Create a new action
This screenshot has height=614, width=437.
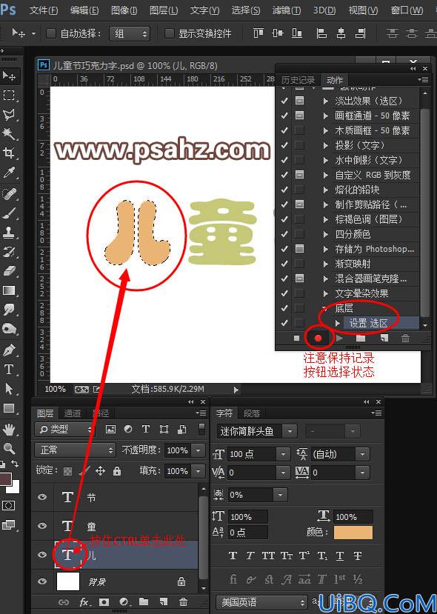coord(384,338)
